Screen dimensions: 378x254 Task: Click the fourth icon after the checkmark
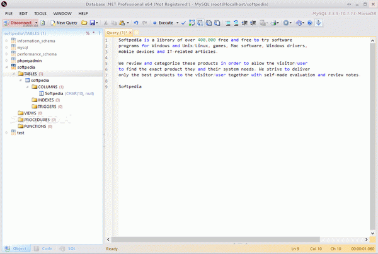pyautogui.click(x=217, y=23)
